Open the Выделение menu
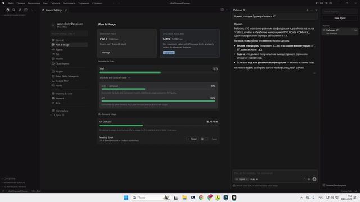Viewport: 360px width, 202px height. pos(34,3)
